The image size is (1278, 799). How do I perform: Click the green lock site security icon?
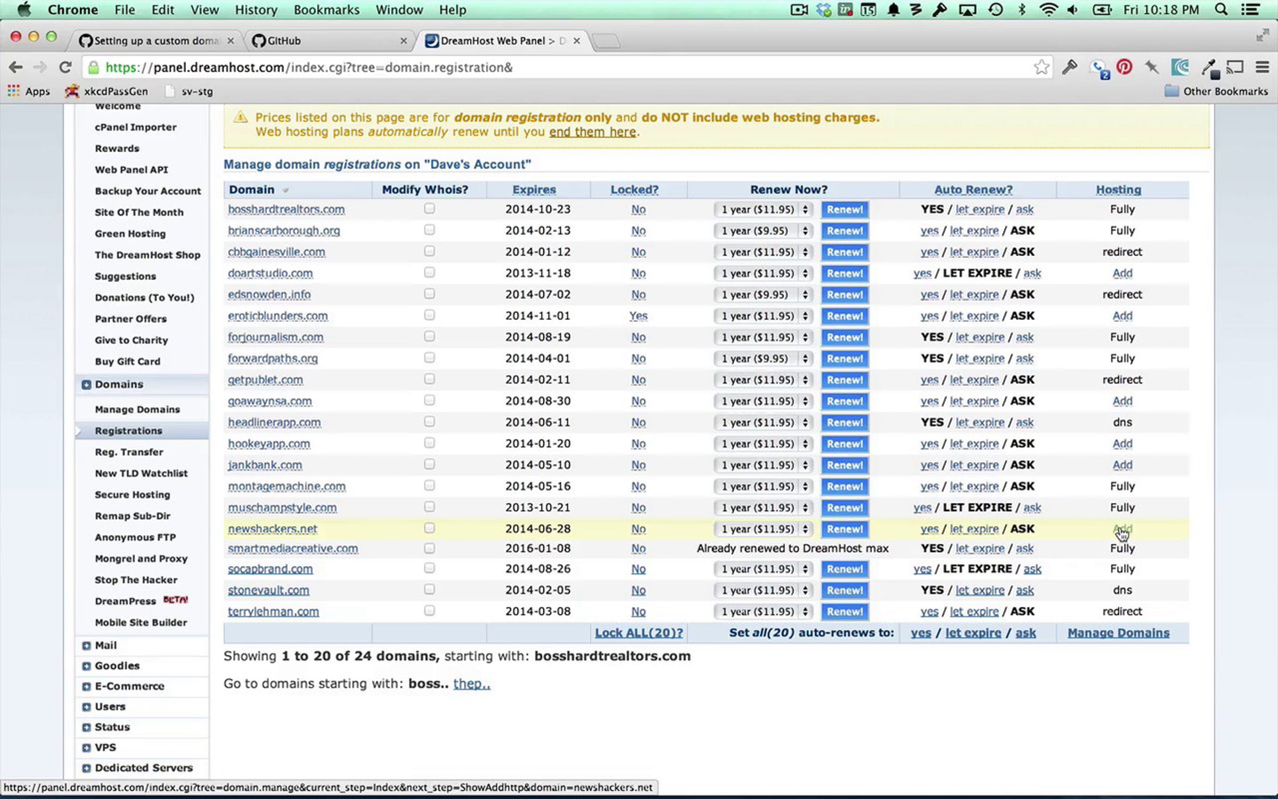[93, 68]
